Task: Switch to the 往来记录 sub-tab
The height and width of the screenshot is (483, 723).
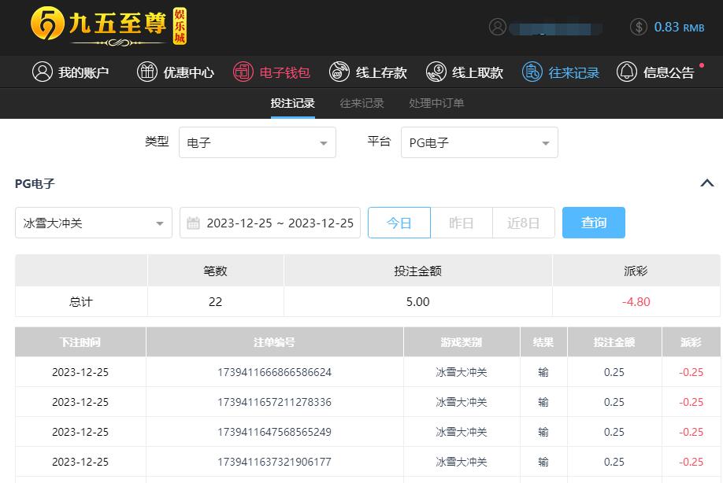Action: 362,103
